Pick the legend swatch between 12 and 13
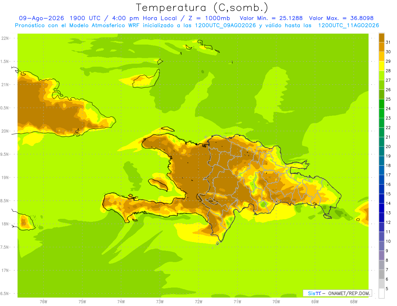This screenshot has width=397, height=306. pos(381,218)
